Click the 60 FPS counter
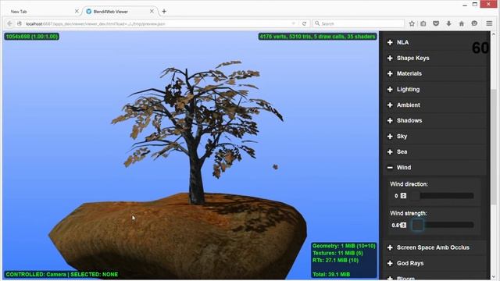Image resolution: width=500 pixels, height=281 pixels. coord(480,48)
